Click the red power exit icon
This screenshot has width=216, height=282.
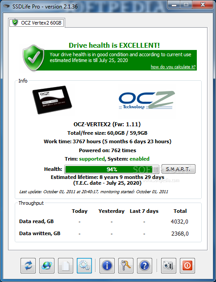(x=187, y=265)
